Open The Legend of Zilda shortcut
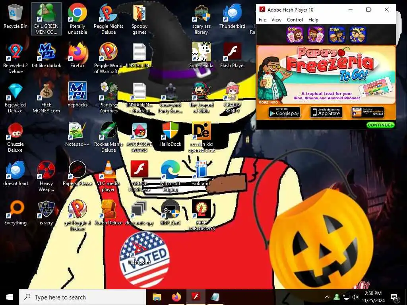Screen dimensions: 407x305 (x=202, y=98)
